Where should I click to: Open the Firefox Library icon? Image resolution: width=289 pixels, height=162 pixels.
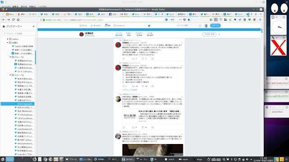coord(211,20)
